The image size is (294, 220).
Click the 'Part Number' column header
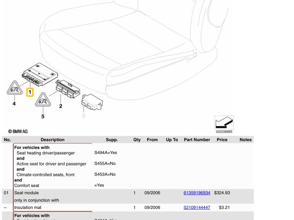(x=197, y=140)
